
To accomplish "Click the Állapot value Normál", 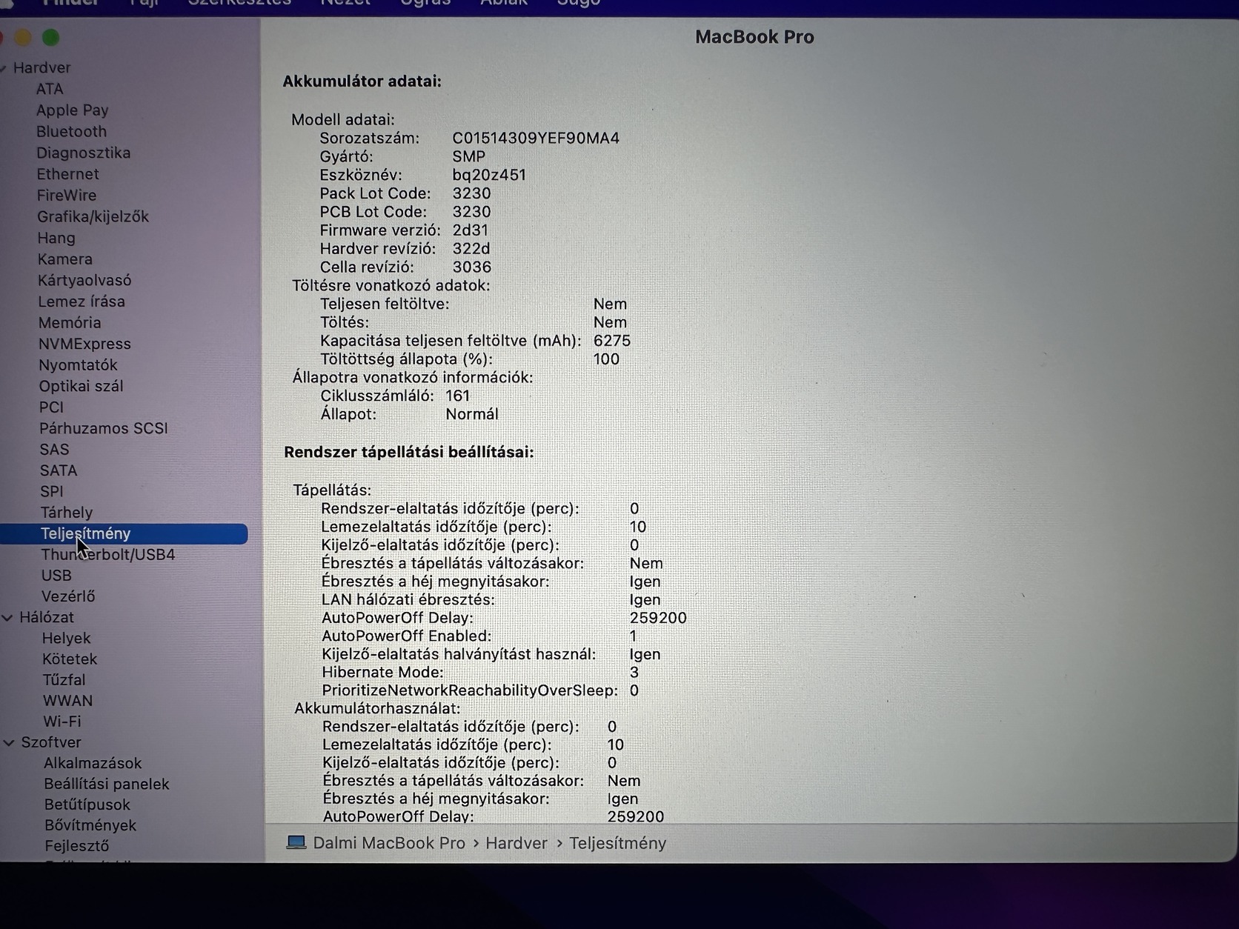I will click(472, 414).
